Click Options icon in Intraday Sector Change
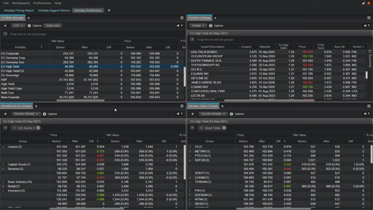The height and width of the screenshot is (210, 373). [x=45, y=114]
